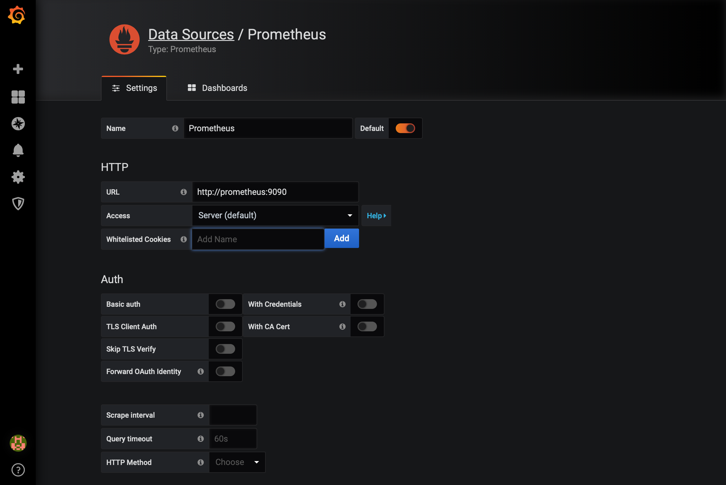
Task: Open the Alerting bell icon
Action: [18, 150]
